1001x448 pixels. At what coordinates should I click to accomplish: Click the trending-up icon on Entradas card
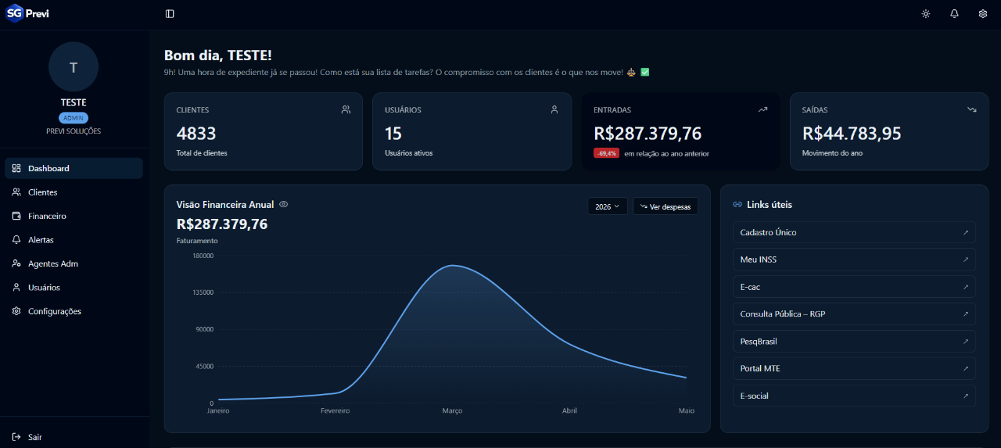pyautogui.click(x=762, y=109)
